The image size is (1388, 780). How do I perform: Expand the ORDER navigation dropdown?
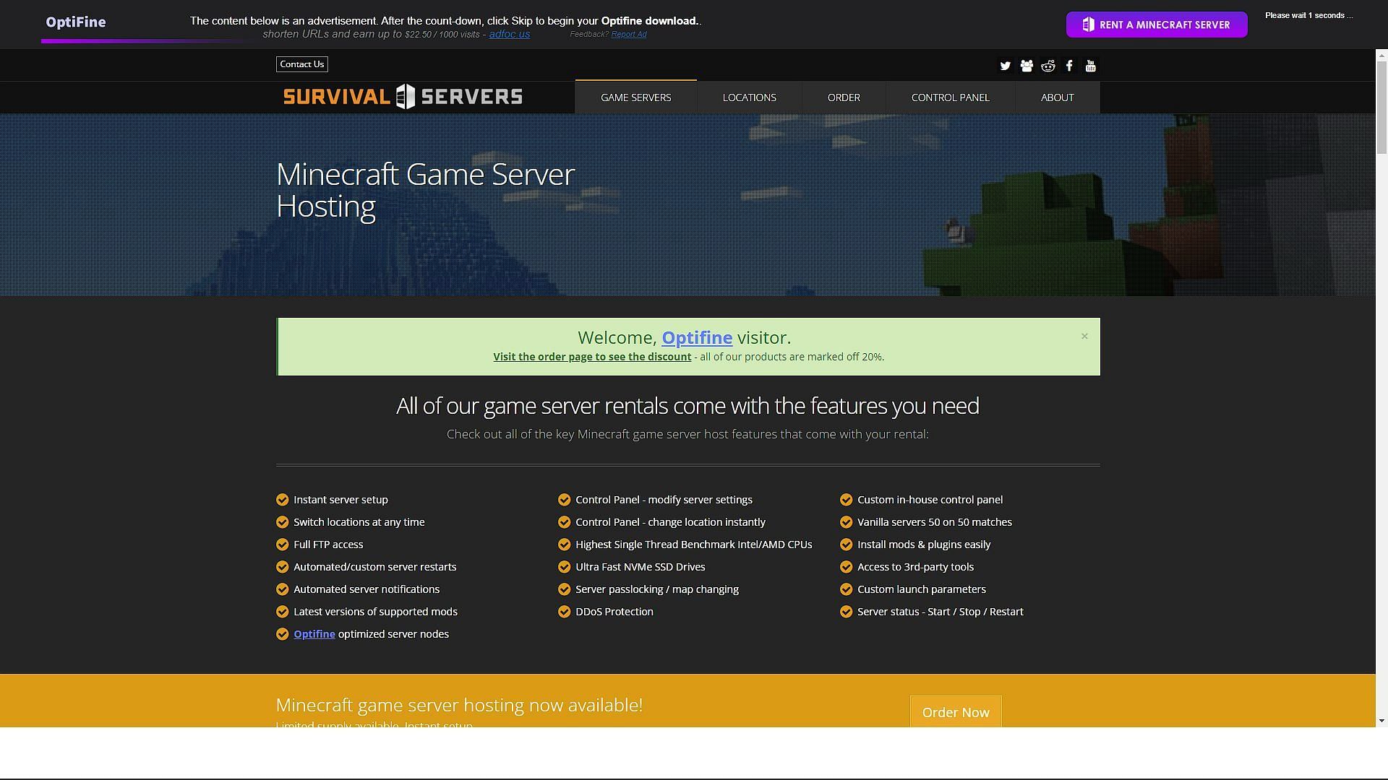[843, 96]
